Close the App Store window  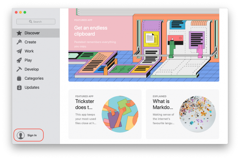pos(16,12)
